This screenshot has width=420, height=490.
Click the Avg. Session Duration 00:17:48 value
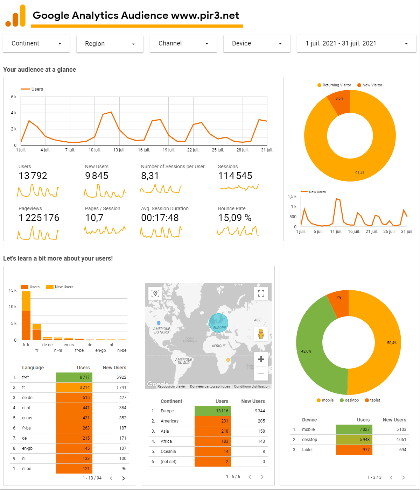[160, 218]
